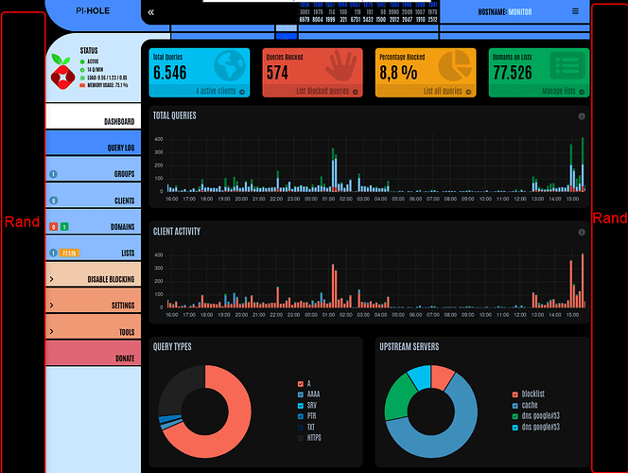The height and width of the screenshot is (473, 628).
Task: Collapse sidebar with double-chevron icon
Action: tap(151, 12)
